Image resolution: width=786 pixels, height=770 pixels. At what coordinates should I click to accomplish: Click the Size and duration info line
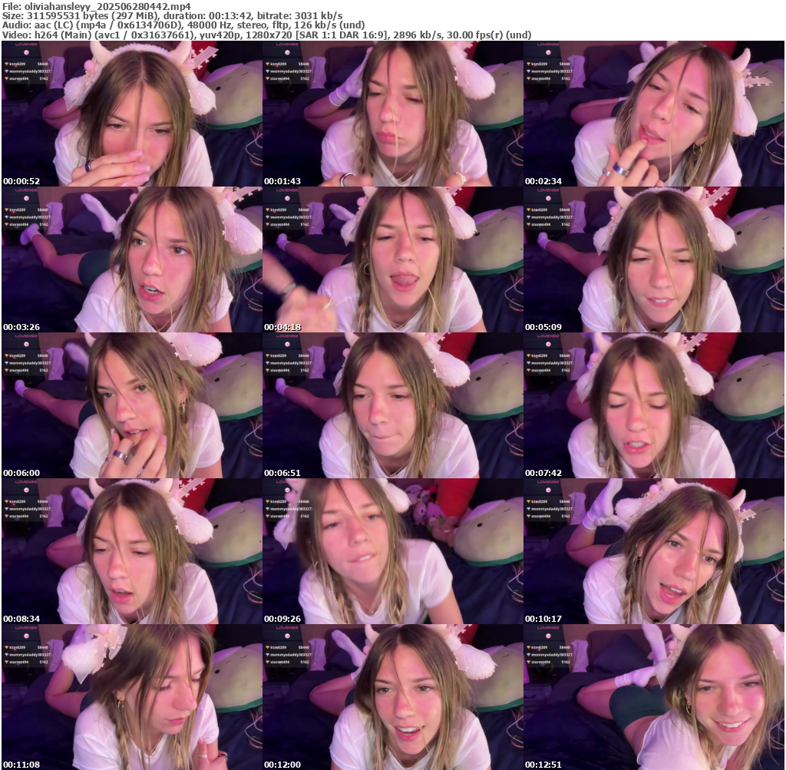173,15
